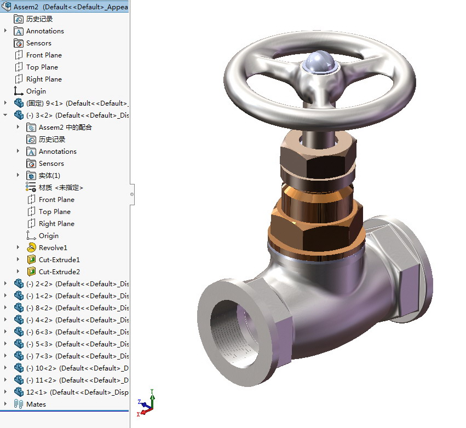Select the '(-) 6<3>' component row text
The image size is (466, 428).
click(x=77, y=332)
